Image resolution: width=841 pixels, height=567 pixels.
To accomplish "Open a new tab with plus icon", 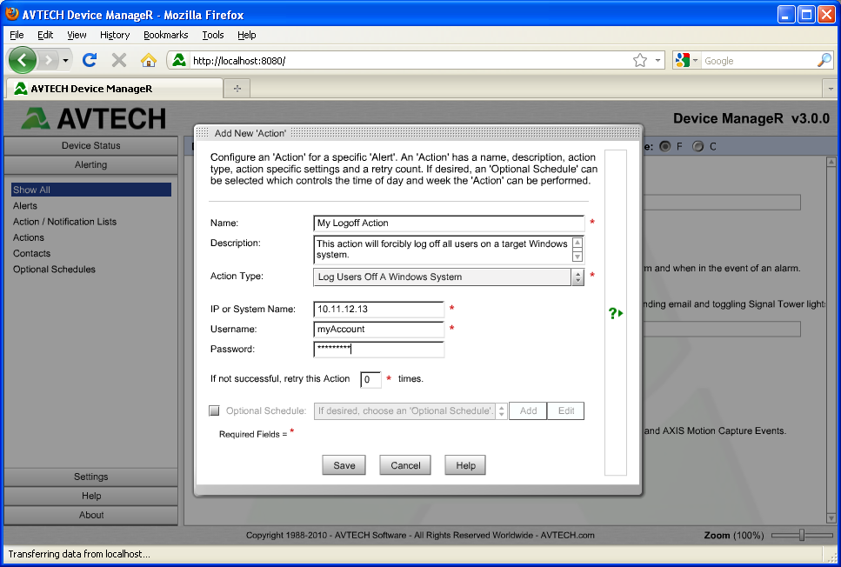I will [237, 88].
